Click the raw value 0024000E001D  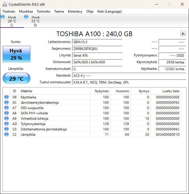[x=168, y=135]
